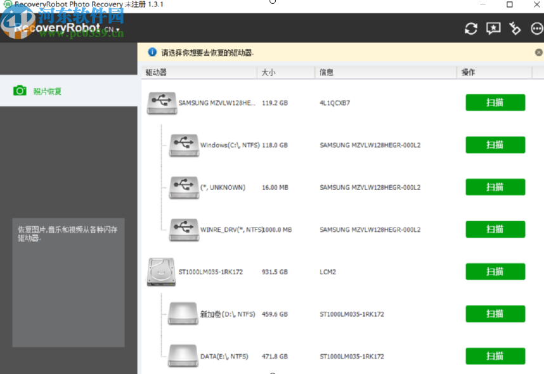Click the RecoveryRobot logo in header

57,28
